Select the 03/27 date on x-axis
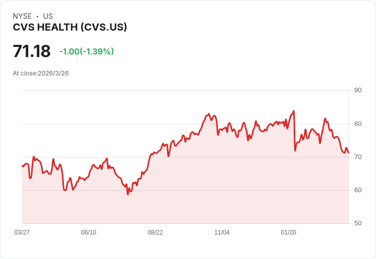 [x=22, y=232]
